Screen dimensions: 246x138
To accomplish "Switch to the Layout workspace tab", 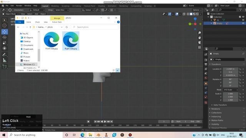I will (x=45, y=6).
